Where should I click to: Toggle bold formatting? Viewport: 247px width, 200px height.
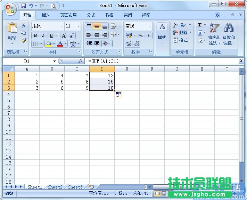(35, 35)
